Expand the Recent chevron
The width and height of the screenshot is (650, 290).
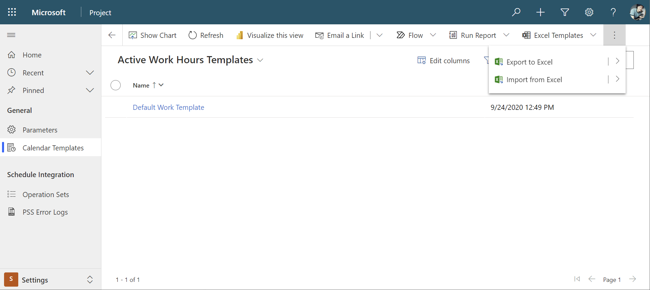point(90,73)
